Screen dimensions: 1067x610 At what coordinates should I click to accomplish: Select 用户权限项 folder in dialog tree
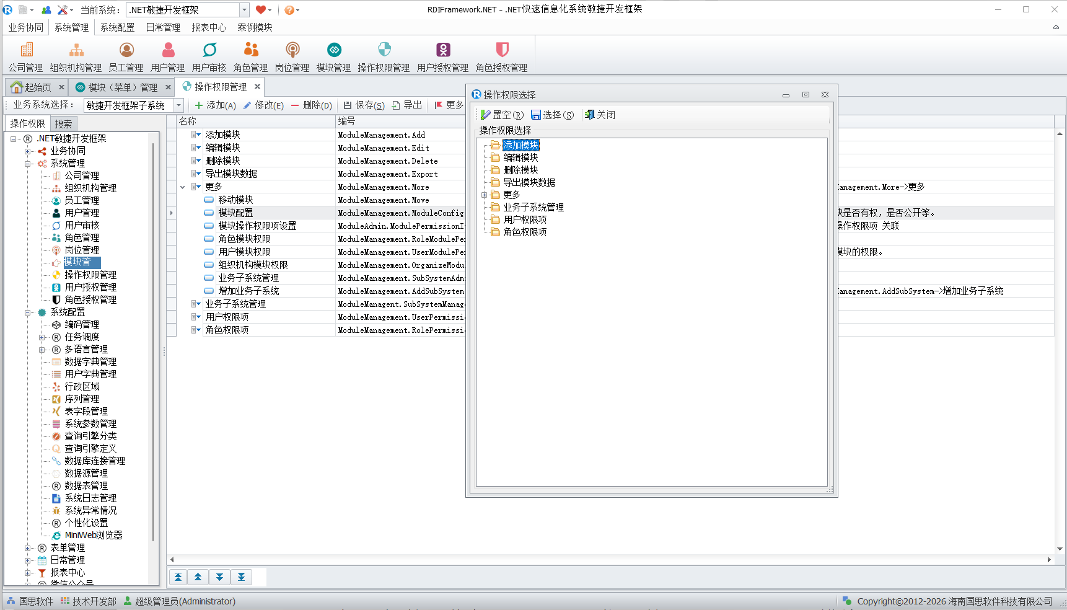point(525,219)
